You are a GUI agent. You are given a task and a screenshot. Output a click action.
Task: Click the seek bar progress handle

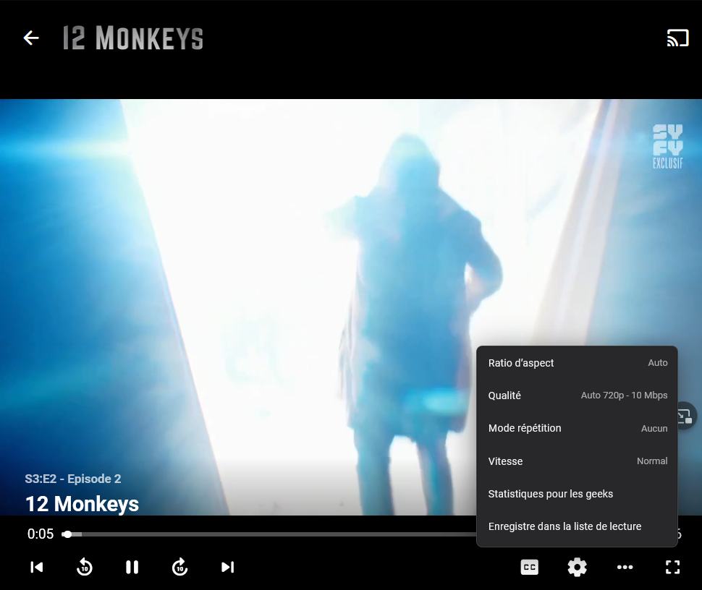(x=67, y=534)
